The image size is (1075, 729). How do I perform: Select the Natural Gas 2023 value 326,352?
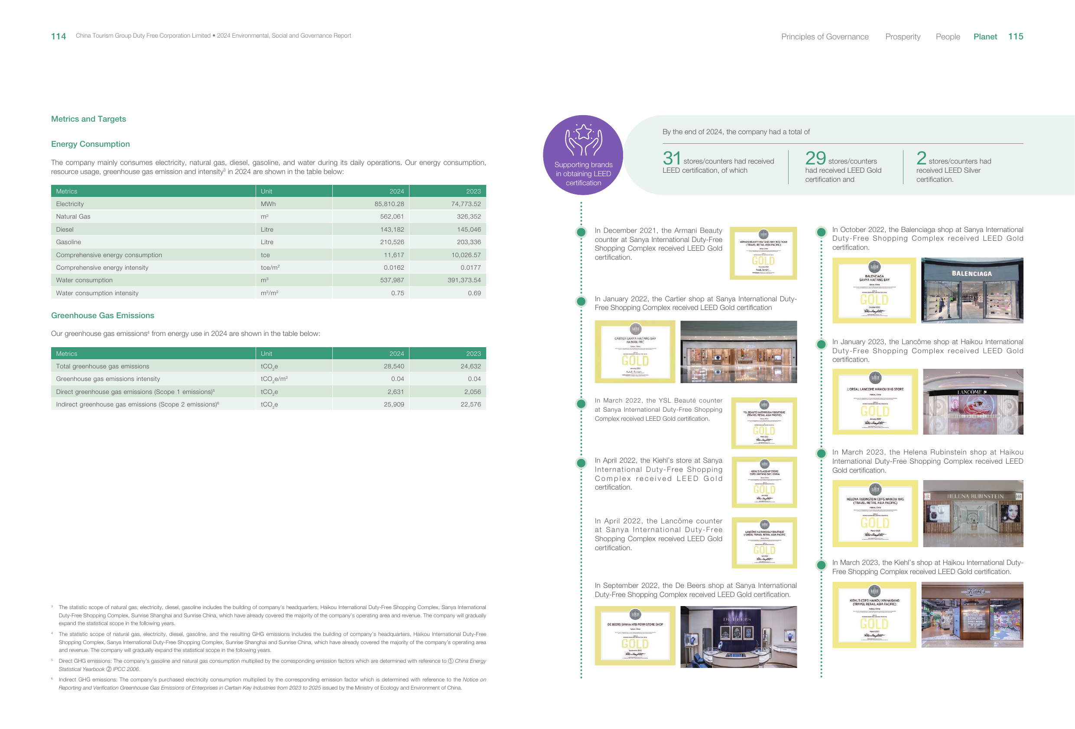468,216
